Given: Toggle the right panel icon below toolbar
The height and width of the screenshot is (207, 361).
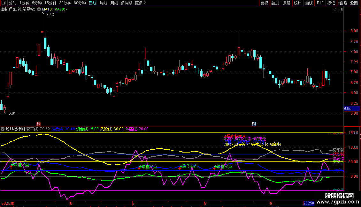Looking at the screenshot, I should (x=341, y=10).
